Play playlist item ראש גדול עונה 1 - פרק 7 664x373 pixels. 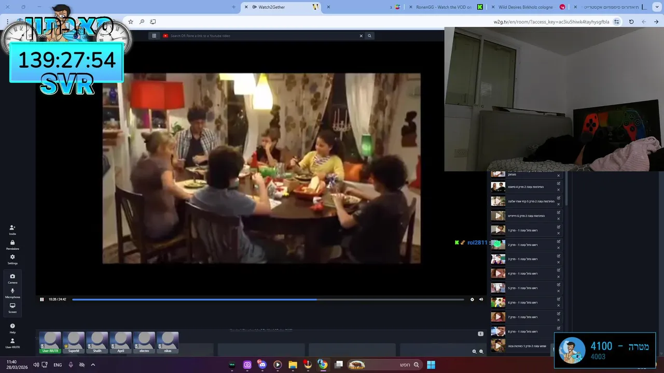pyautogui.click(x=498, y=317)
